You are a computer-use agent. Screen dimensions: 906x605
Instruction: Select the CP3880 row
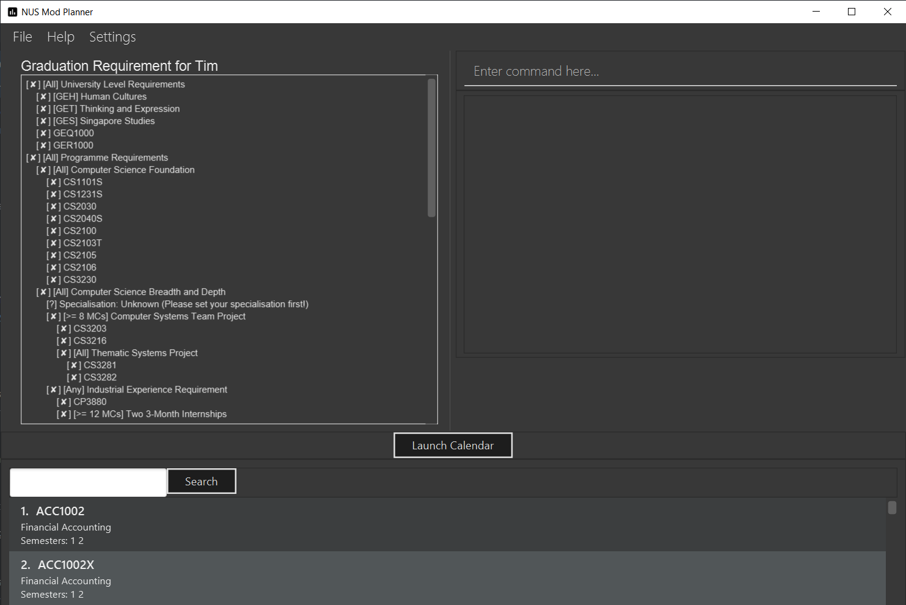82,402
